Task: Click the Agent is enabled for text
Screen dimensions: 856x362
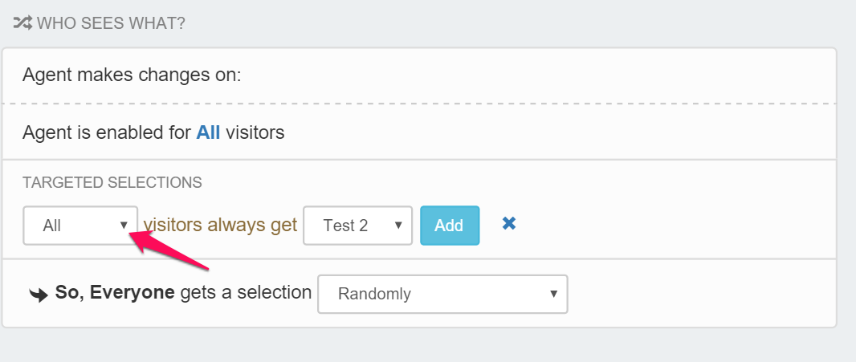Action: pyautogui.click(x=107, y=132)
